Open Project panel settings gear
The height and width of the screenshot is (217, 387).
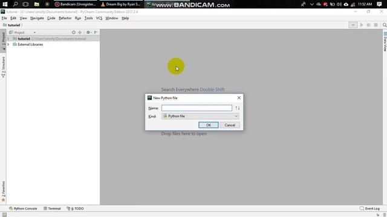tap(89, 33)
